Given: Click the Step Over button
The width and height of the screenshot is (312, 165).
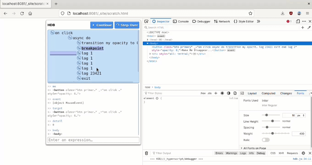Looking at the screenshot, I should [127, 25].
